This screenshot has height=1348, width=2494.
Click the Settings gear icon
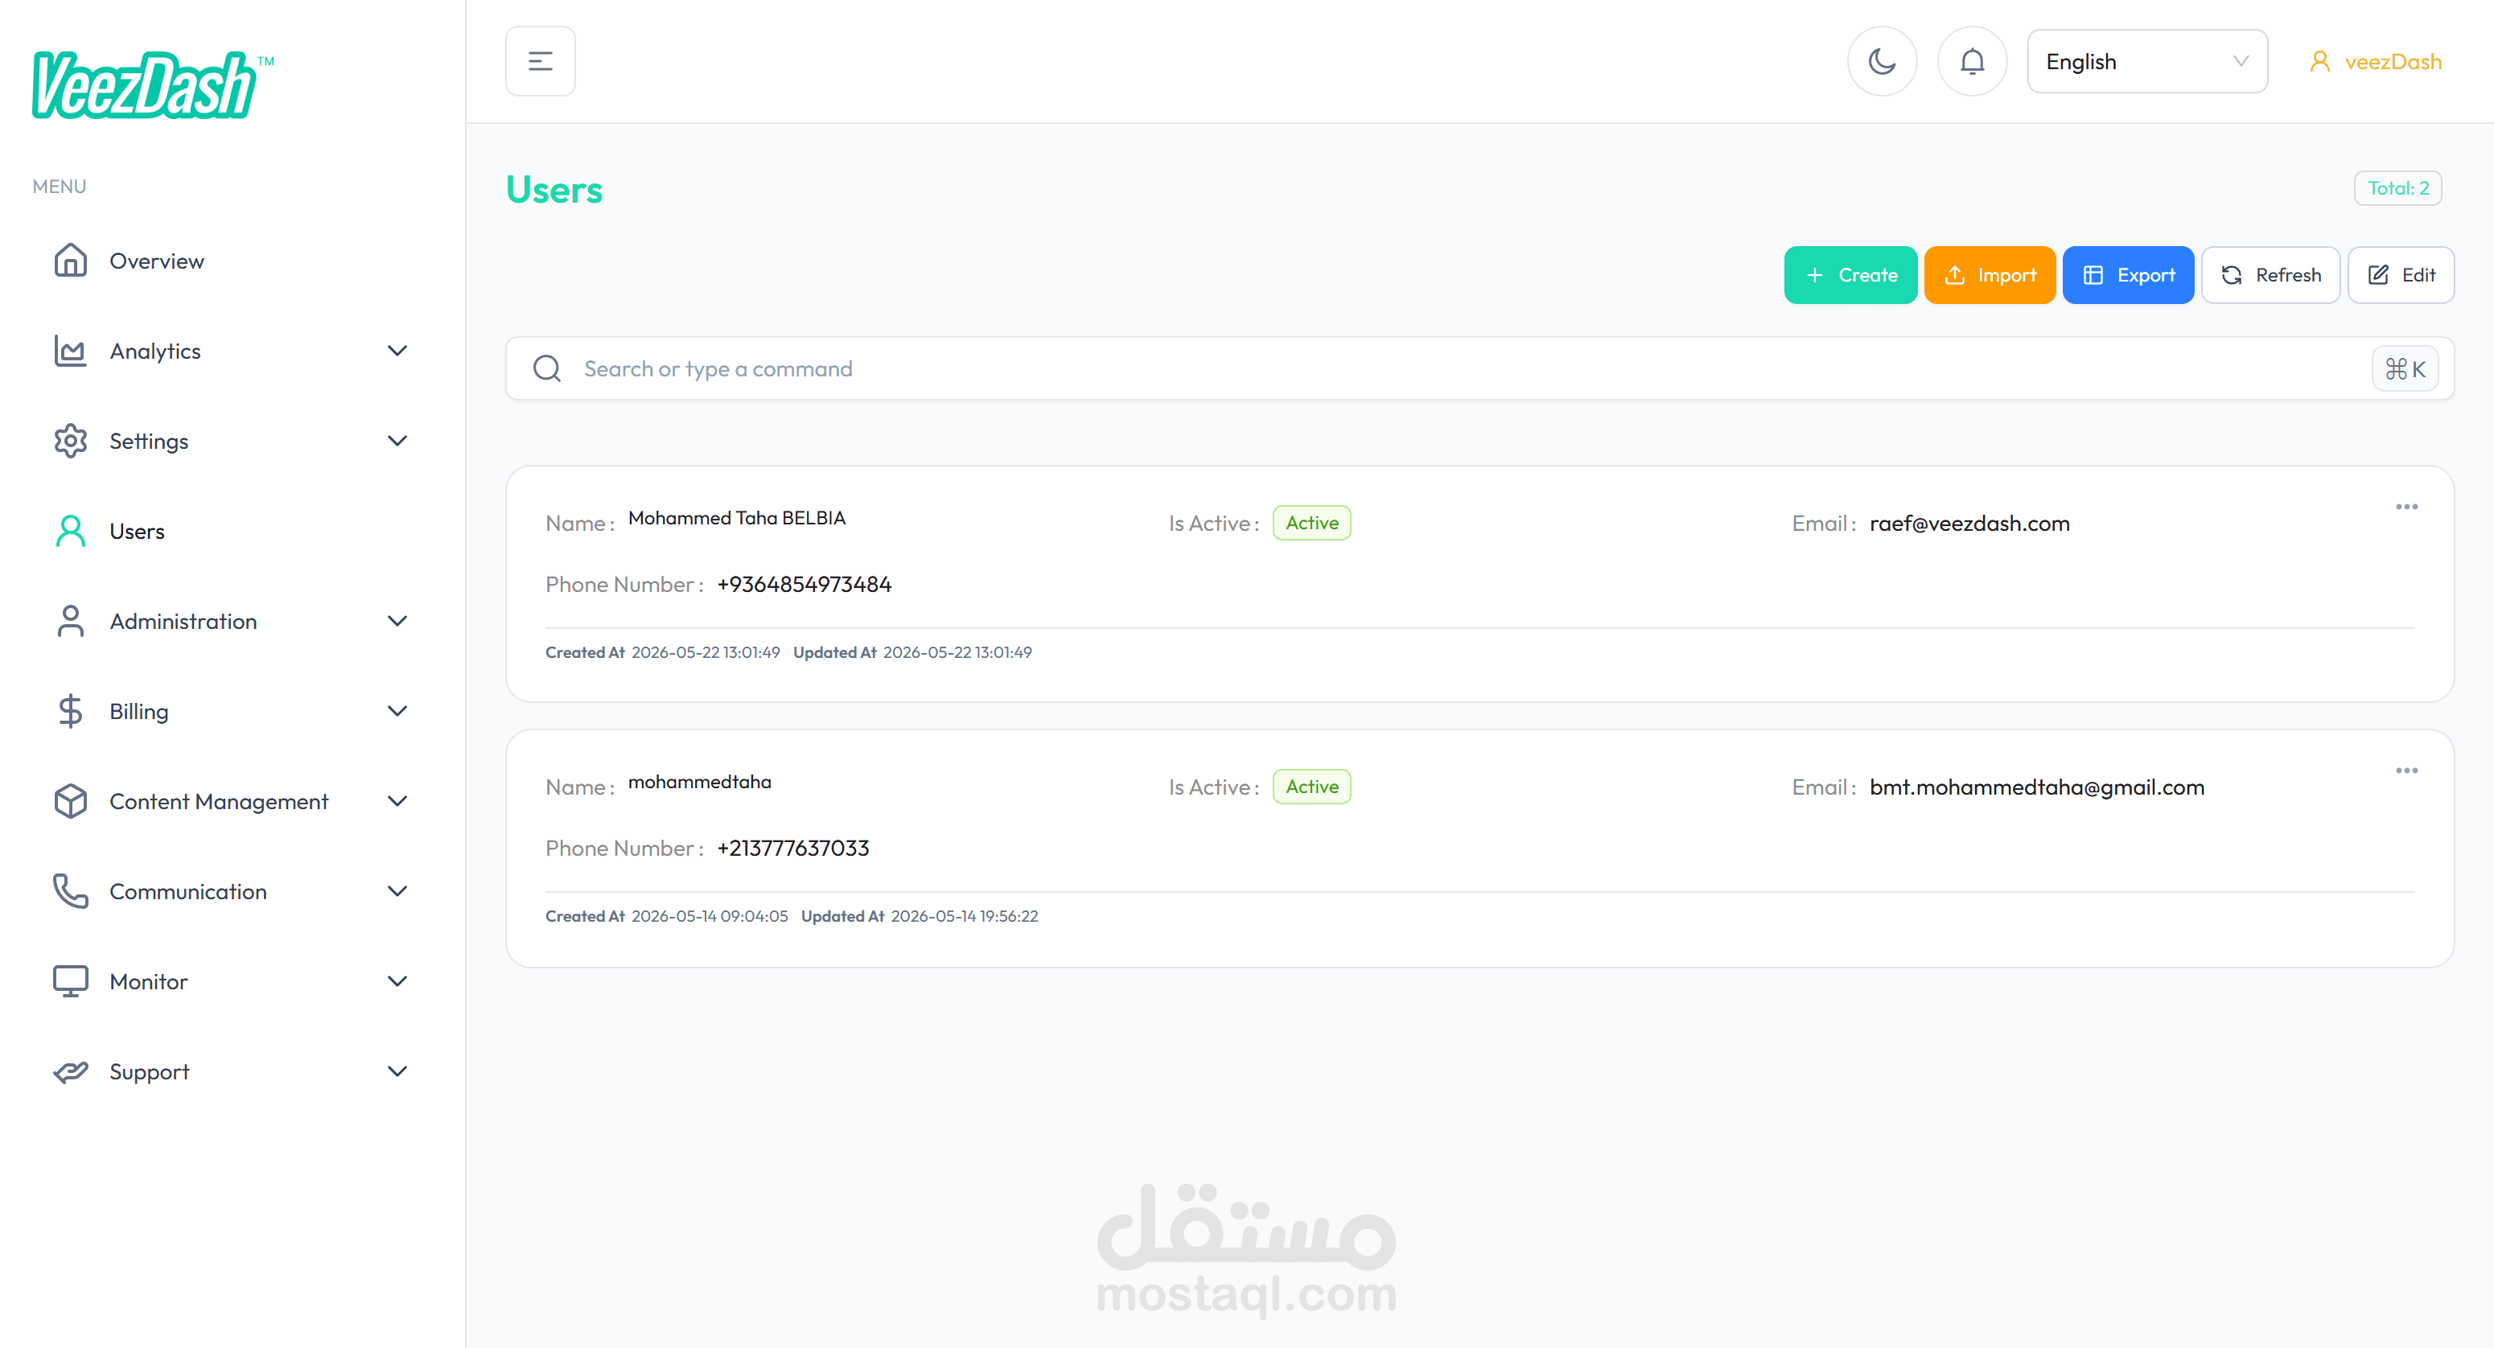pos(71,440)
